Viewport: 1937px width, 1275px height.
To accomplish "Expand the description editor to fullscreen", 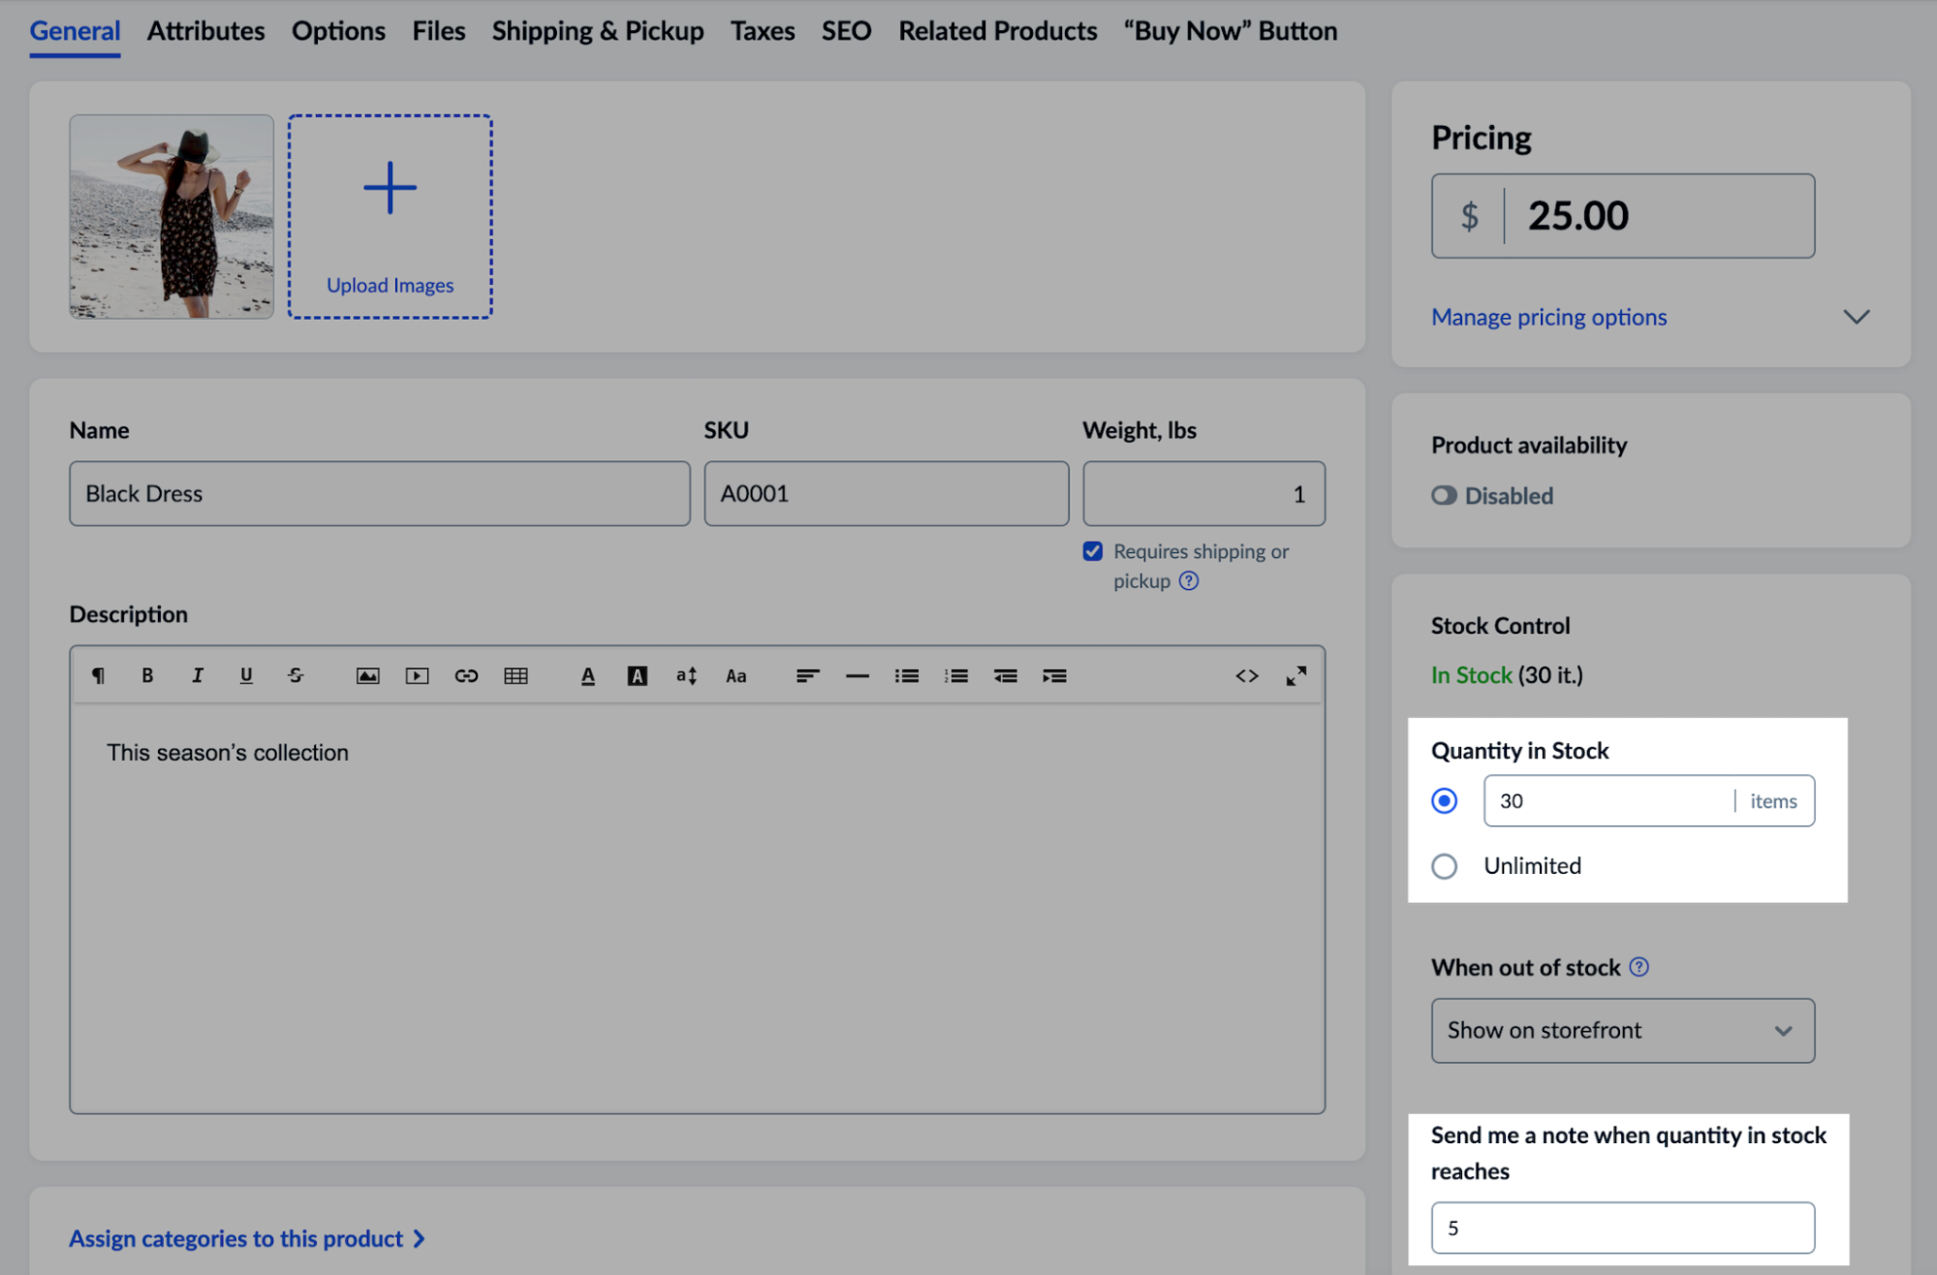I will (x=1297, y=675).
